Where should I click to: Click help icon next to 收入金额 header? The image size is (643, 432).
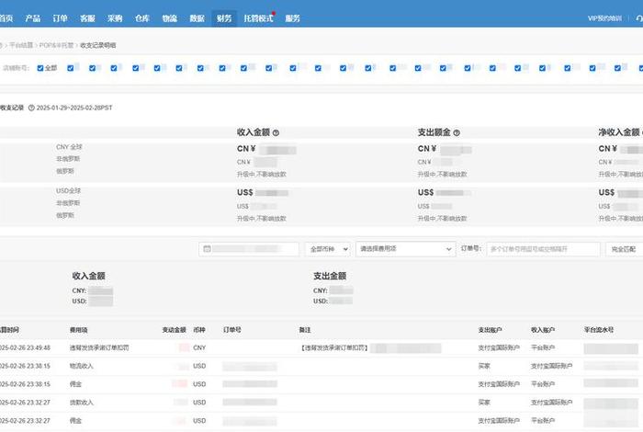pos(276,133)
